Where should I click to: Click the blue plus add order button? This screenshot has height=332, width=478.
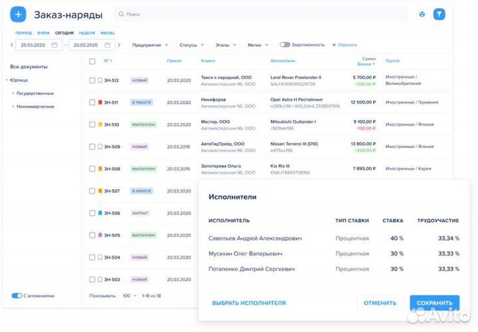[19, 14]
